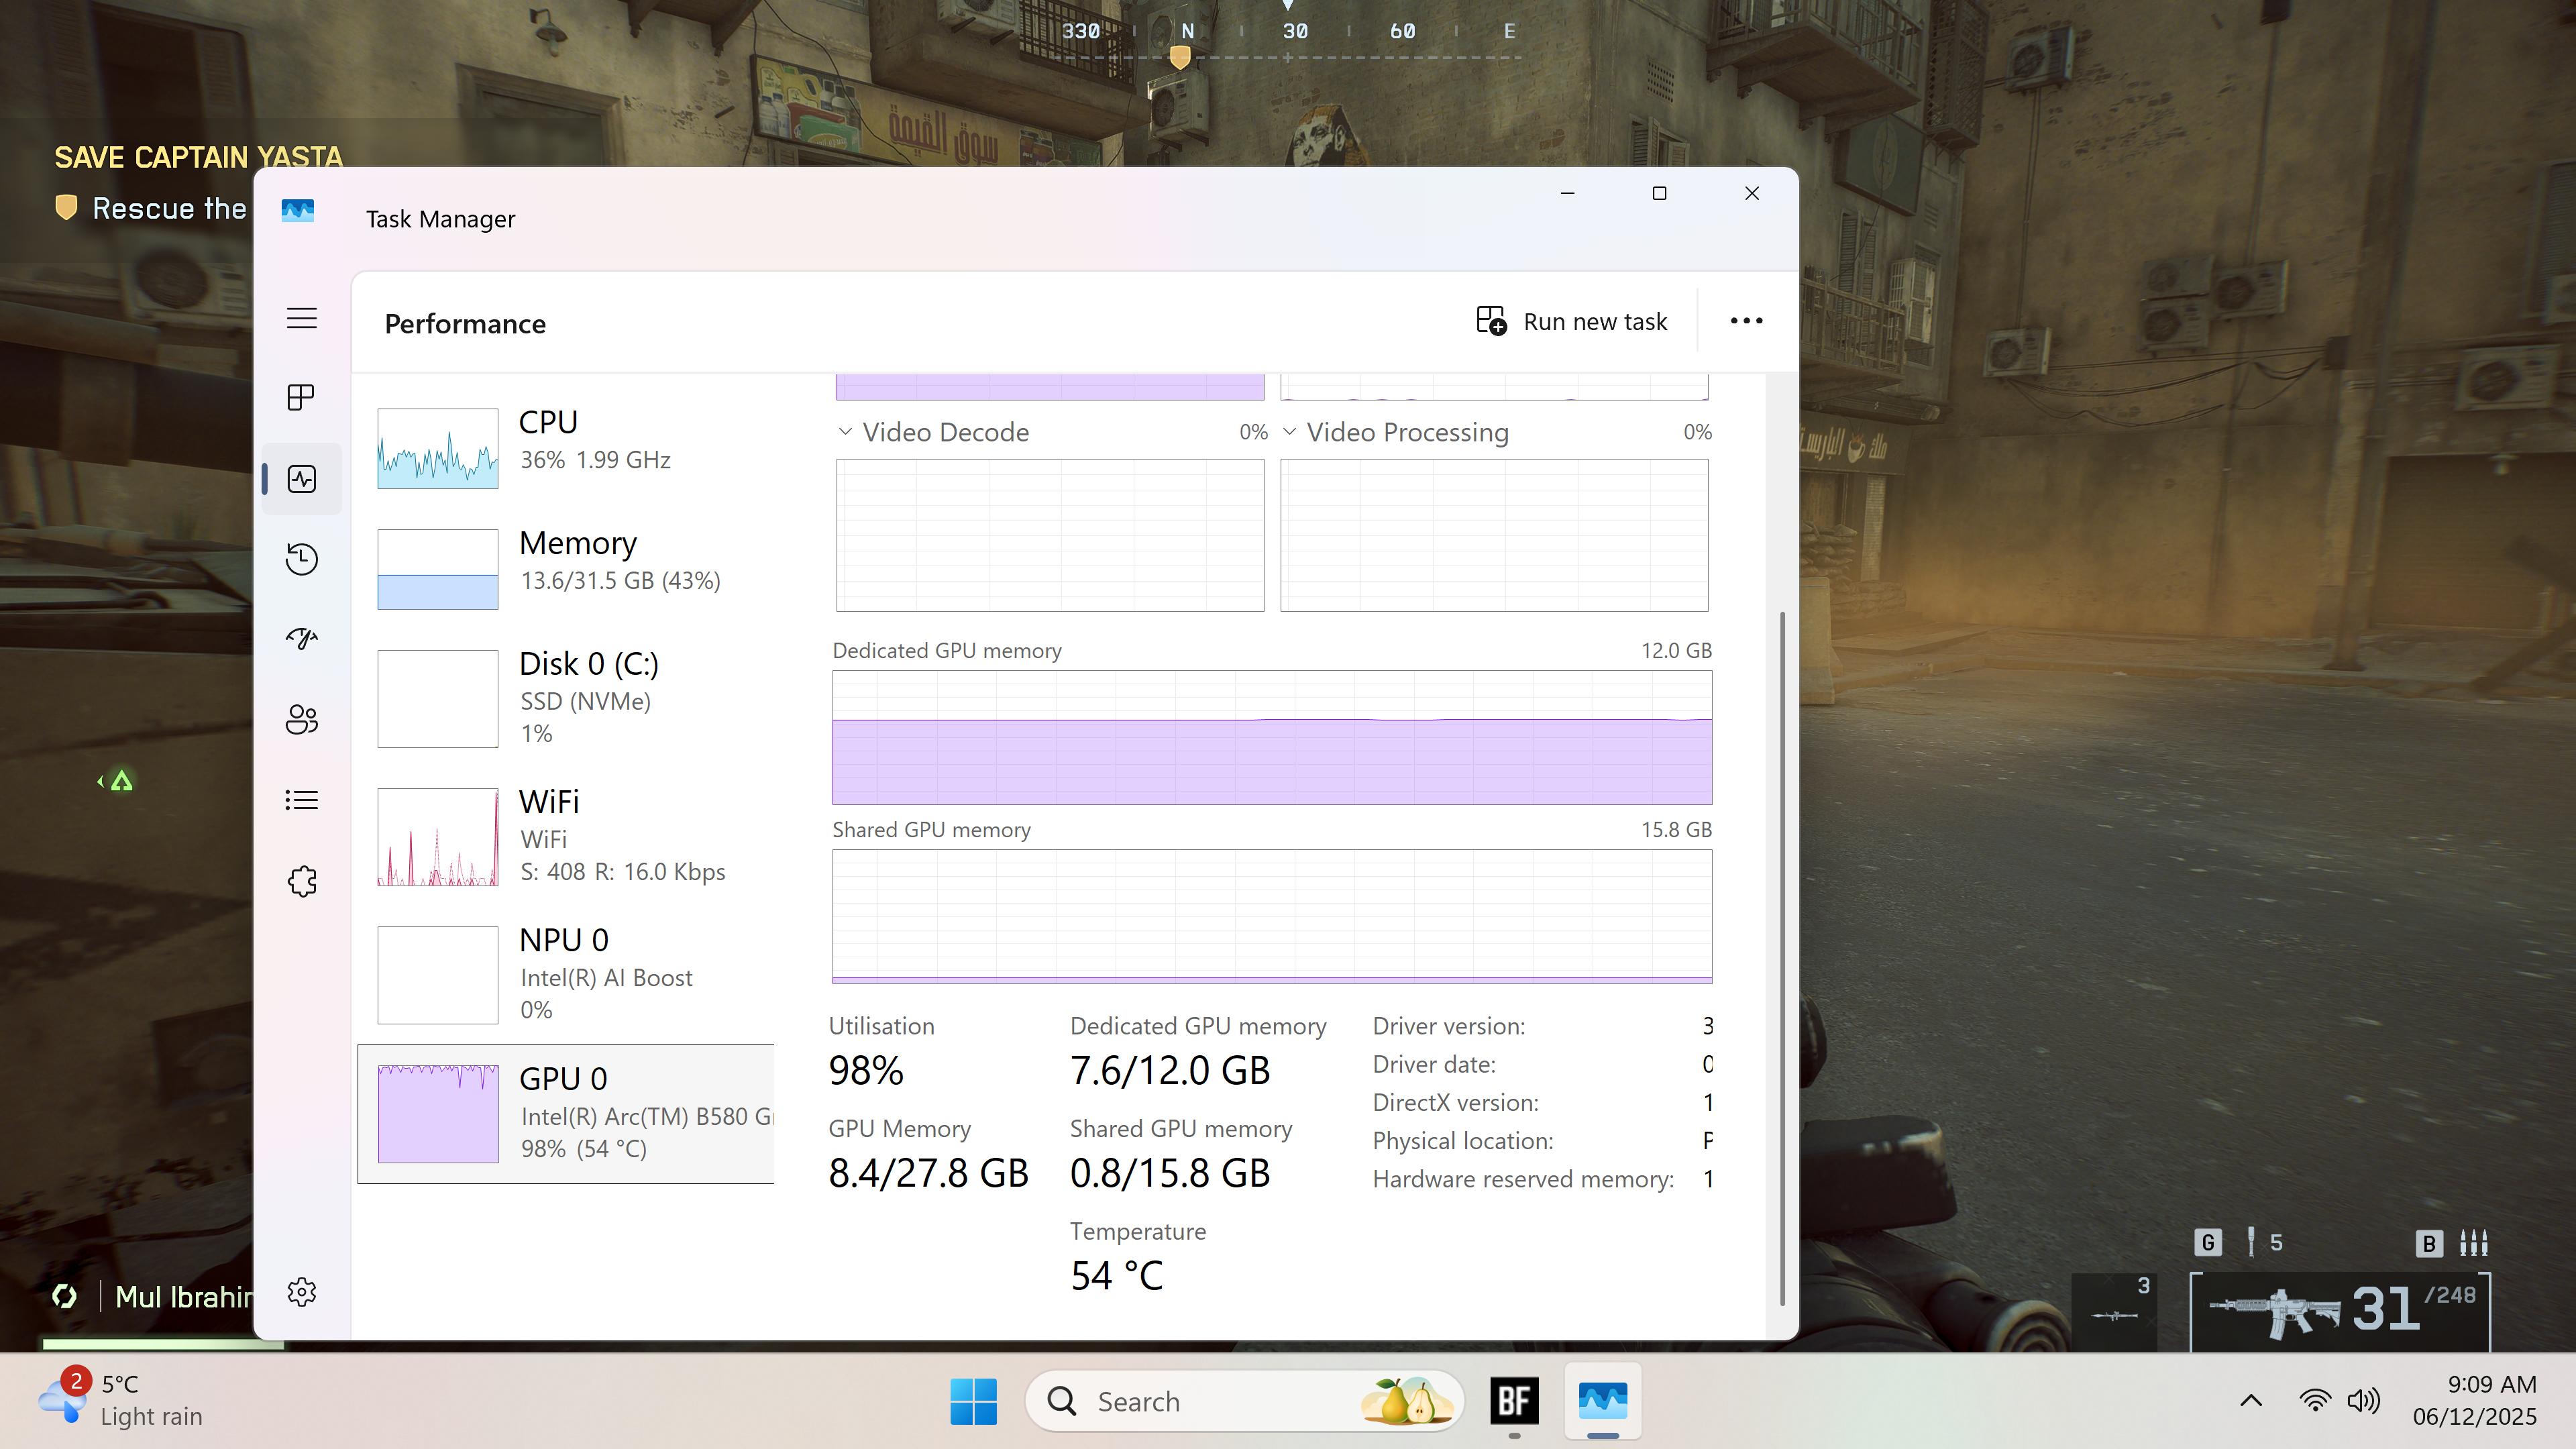2576x1449 pixels.
Task: Select the Memory performance entry
Action: click(x=566, y=569)
